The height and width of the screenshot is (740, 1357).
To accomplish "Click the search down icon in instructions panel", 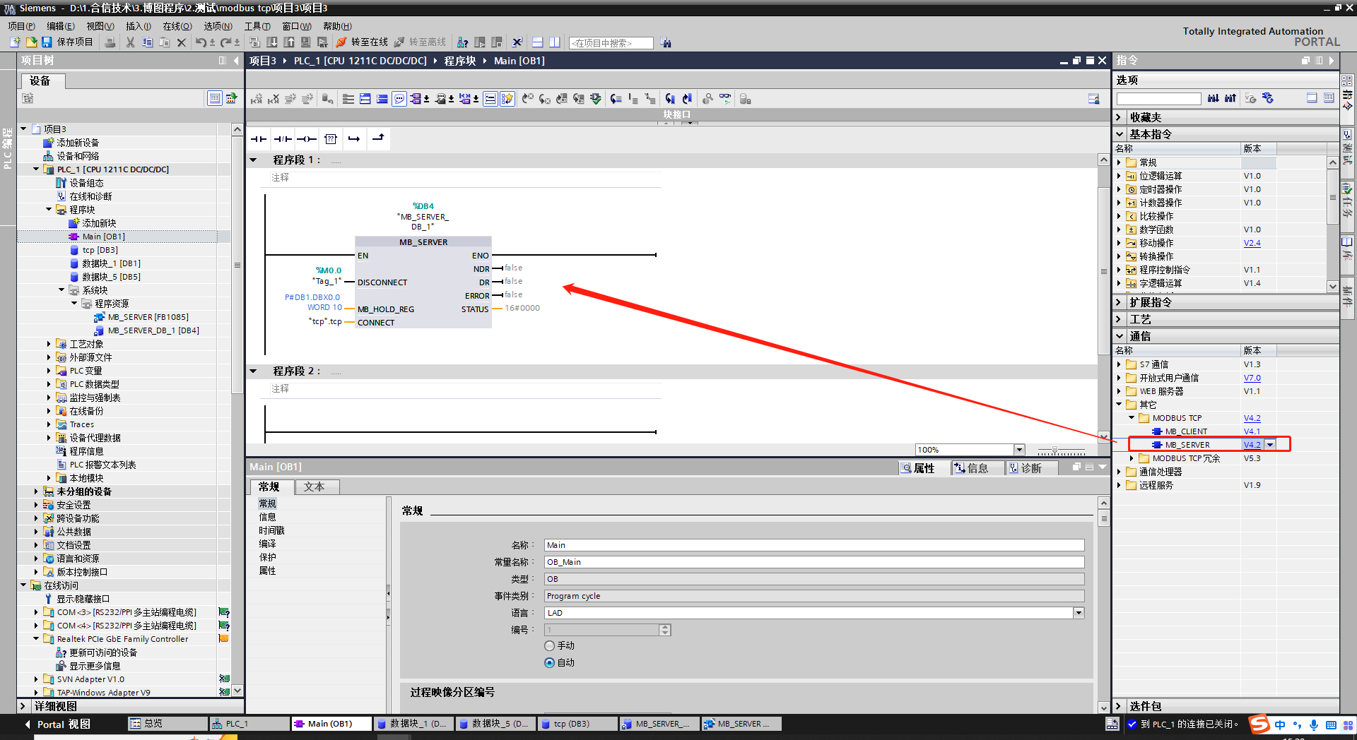I will [x=1214, y=98].
